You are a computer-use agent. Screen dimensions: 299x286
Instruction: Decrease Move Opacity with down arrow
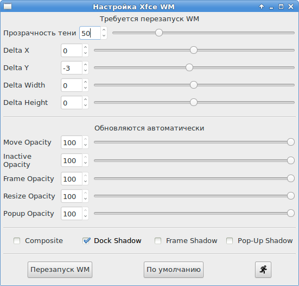[x=85, y=145]
